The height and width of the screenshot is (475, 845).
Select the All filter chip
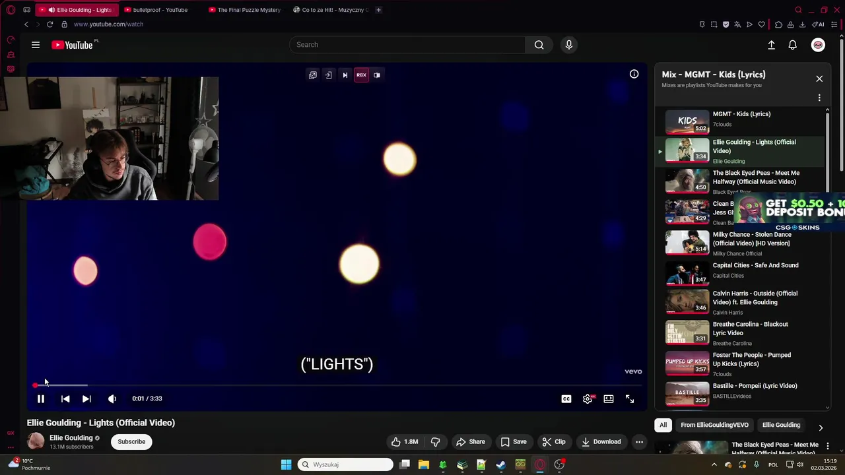click(663, 425)
